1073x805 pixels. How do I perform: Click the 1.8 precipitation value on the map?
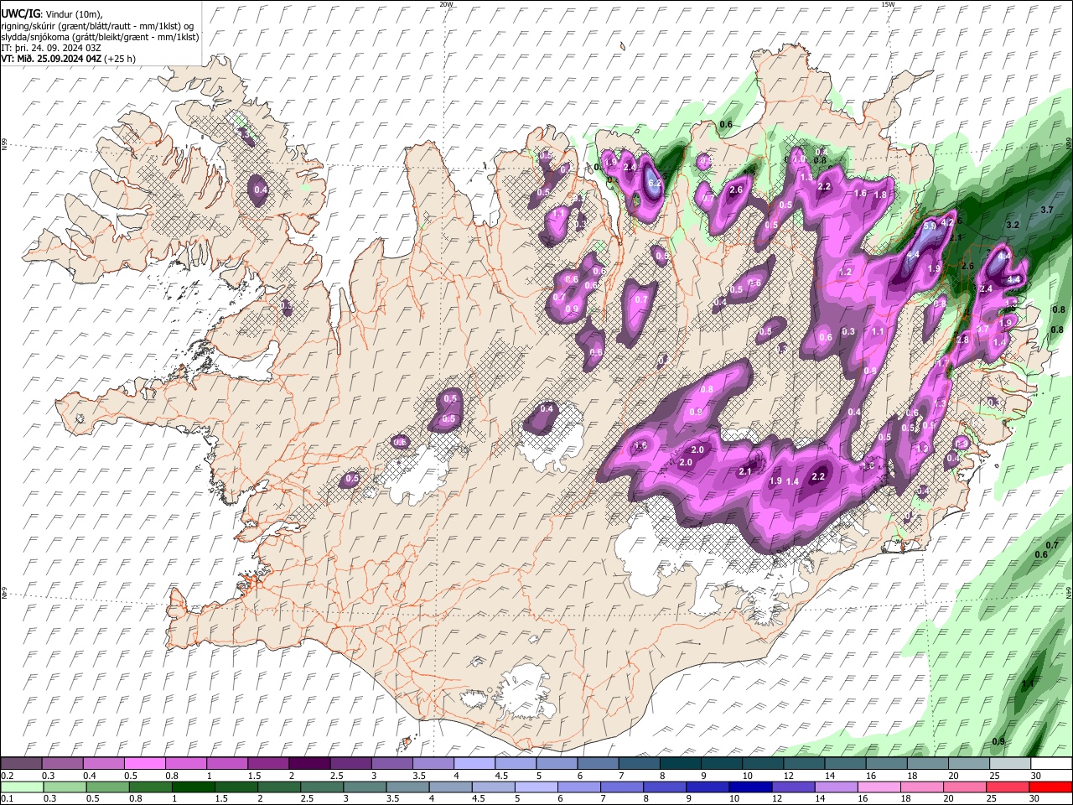(x=880, y=195)
